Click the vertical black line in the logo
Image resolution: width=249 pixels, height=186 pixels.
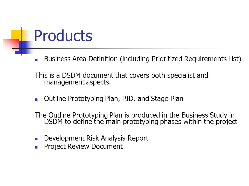tap(21, 41)
